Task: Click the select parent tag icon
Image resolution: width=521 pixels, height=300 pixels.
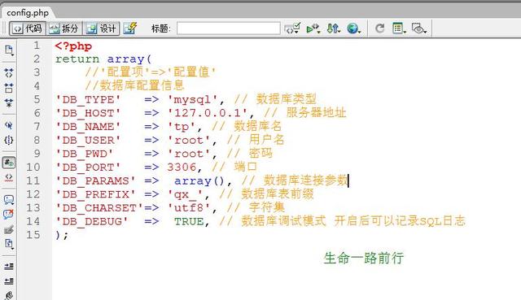Action: [x=9, y=125]
